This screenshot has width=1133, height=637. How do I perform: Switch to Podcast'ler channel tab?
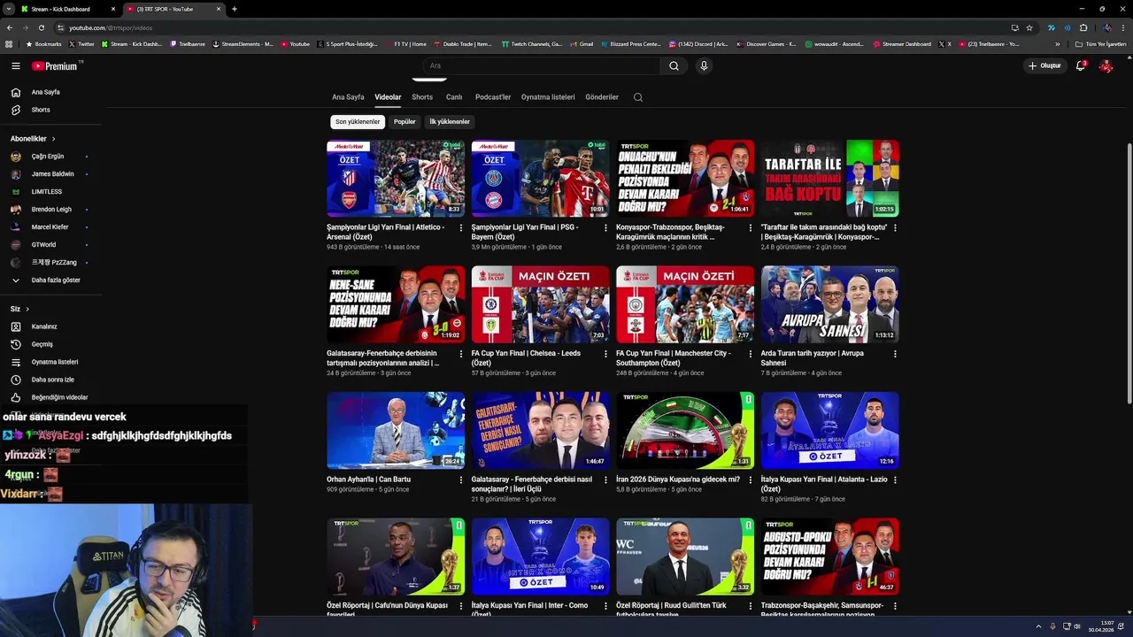(493, 97)
